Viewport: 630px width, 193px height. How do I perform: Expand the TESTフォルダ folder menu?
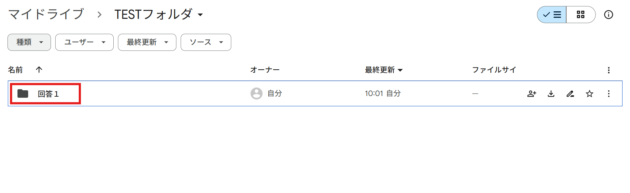[x=200, y=15]
